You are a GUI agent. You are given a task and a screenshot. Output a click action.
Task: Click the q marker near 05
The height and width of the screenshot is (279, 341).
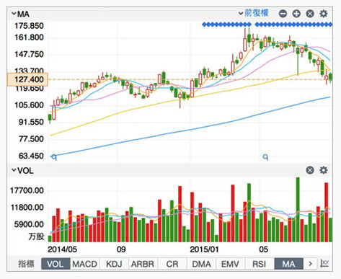point(265,157)
